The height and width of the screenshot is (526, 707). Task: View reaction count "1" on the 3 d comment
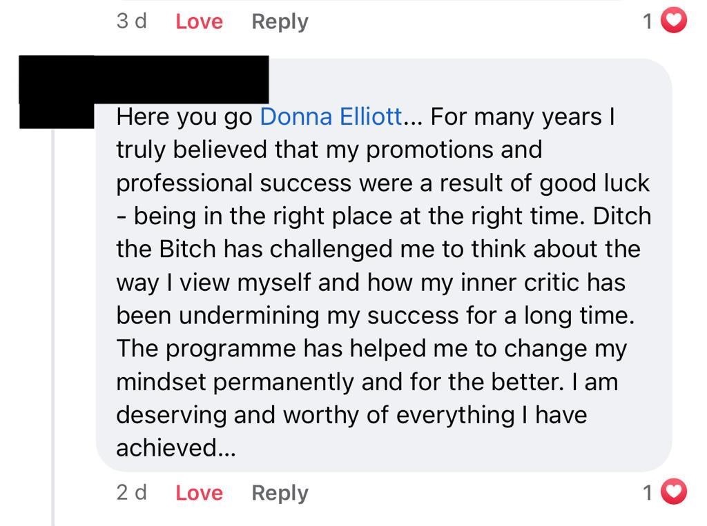648,21
